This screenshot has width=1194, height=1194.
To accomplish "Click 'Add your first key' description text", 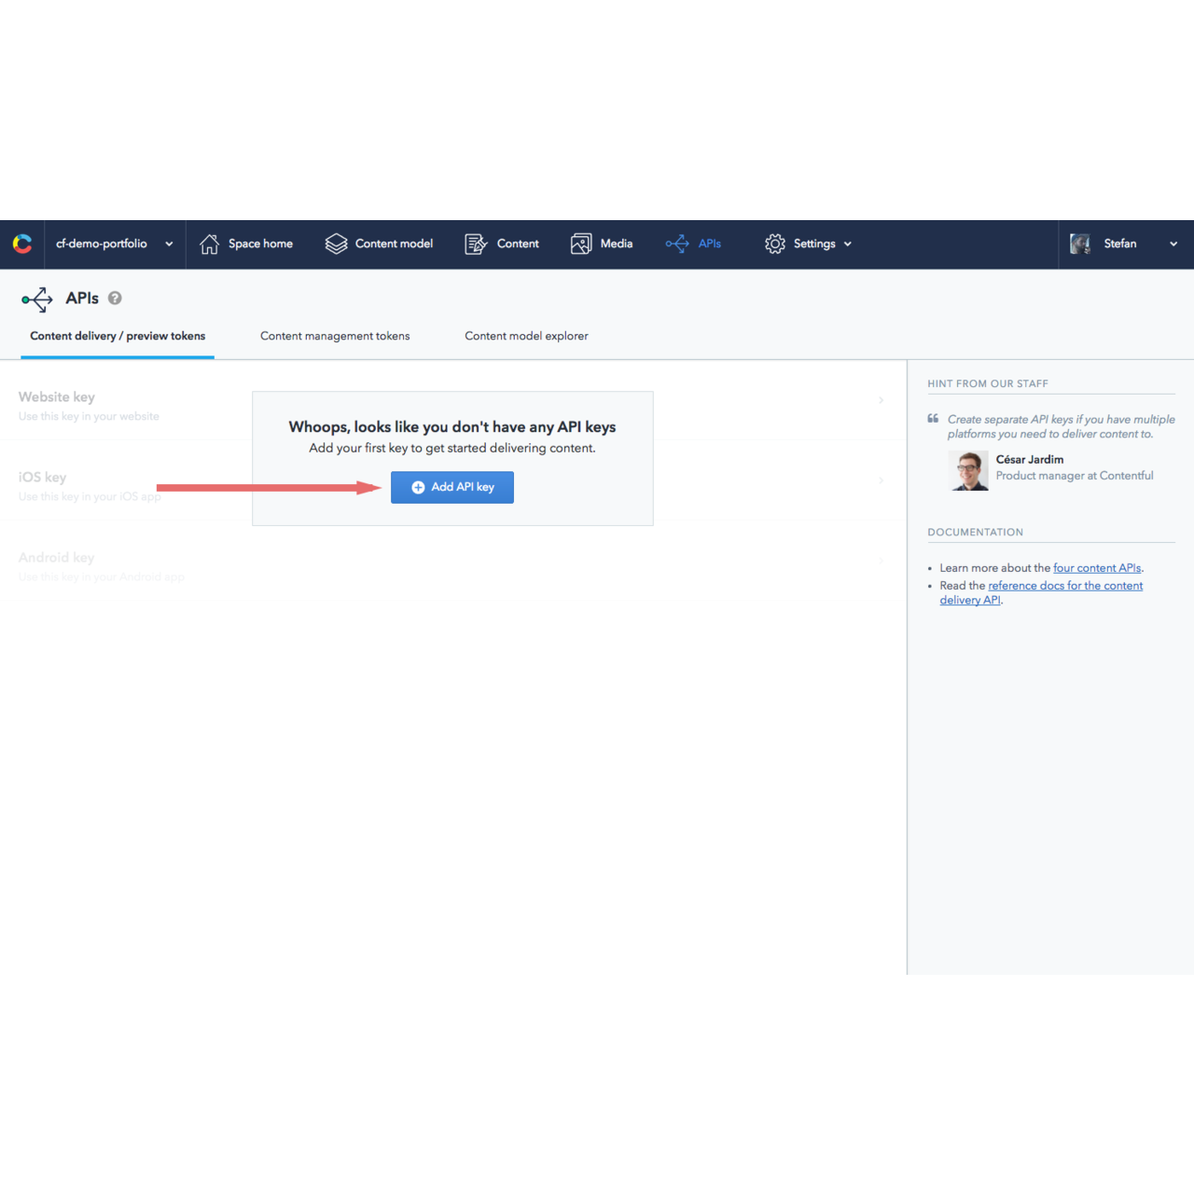I will (x=452, y=448).
